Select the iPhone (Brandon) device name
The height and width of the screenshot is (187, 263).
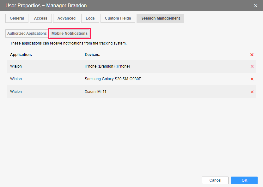point(107,66)
